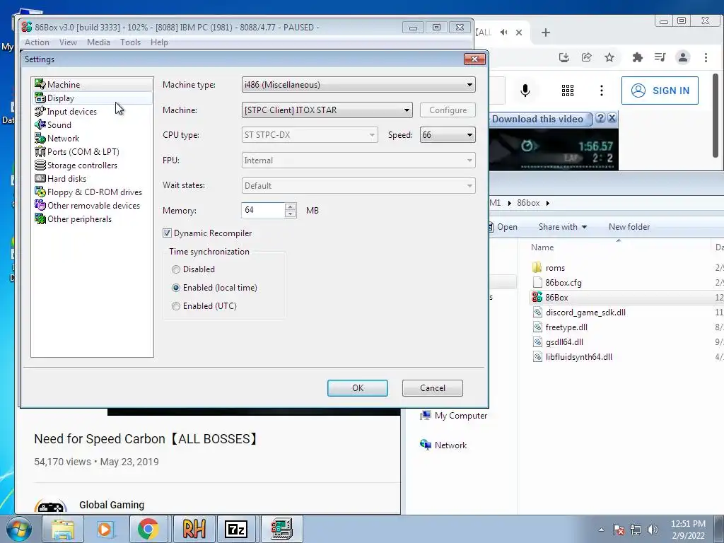Click the Configure machine button
The width and height of the screenshot is (724, 543).
coord(448,110)
